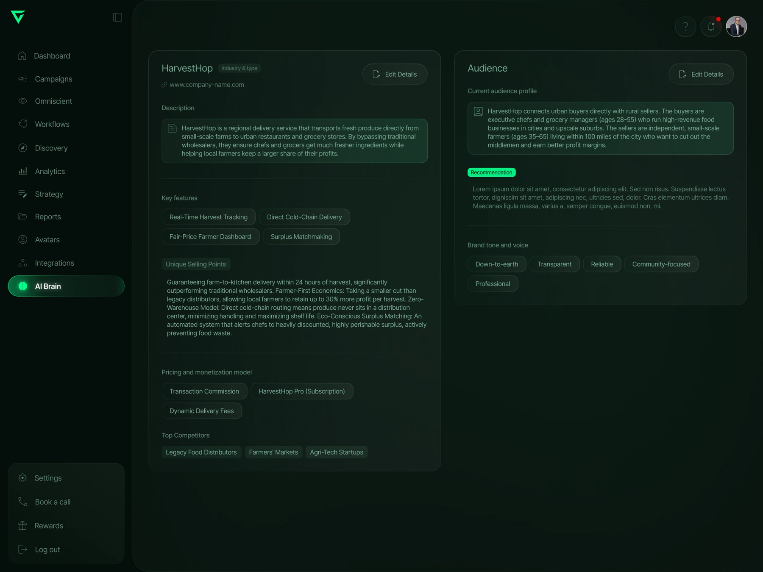Click the document icon in Description box
Screen dimensions: 763x572
[172, 128]
